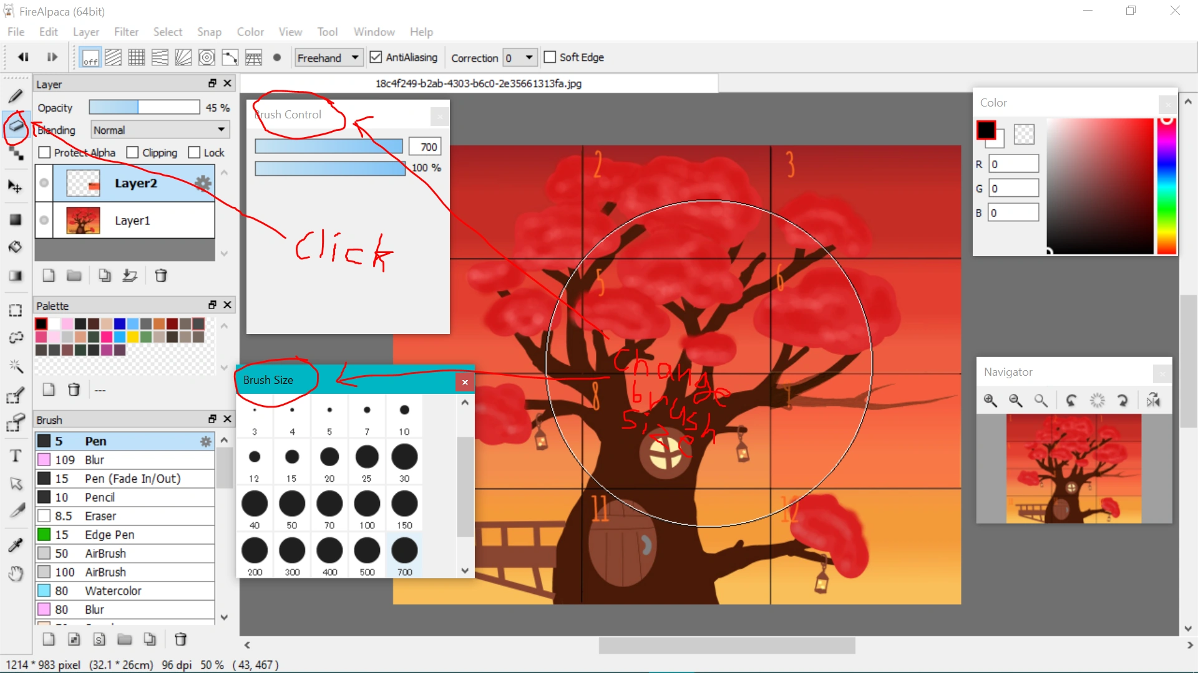This screenshot has height=673, width=1198.
Task: Click the Move tool icon
Action: (16, 186)
